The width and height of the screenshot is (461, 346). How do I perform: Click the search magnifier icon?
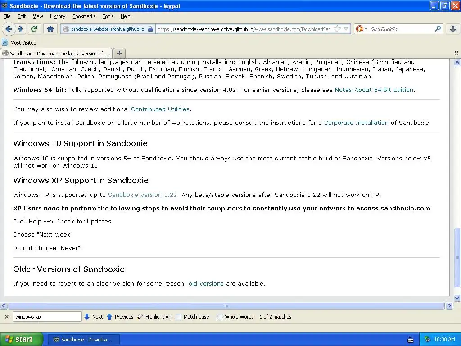point(438,29)
